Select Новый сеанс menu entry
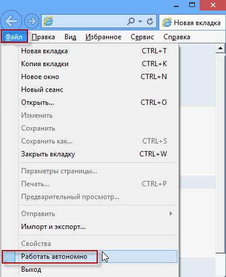226x277 pixels. coord(98,90)
